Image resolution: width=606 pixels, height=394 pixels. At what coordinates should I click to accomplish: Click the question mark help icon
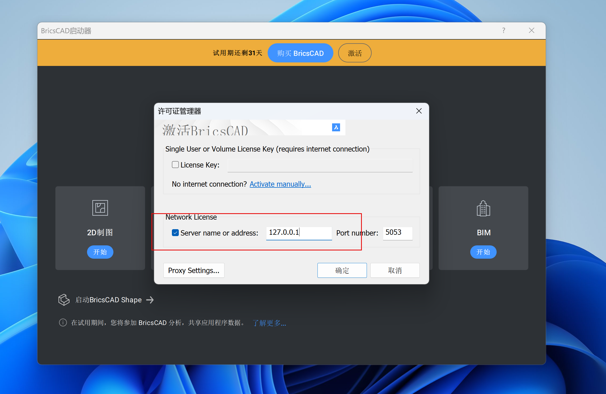coord(503,31)
